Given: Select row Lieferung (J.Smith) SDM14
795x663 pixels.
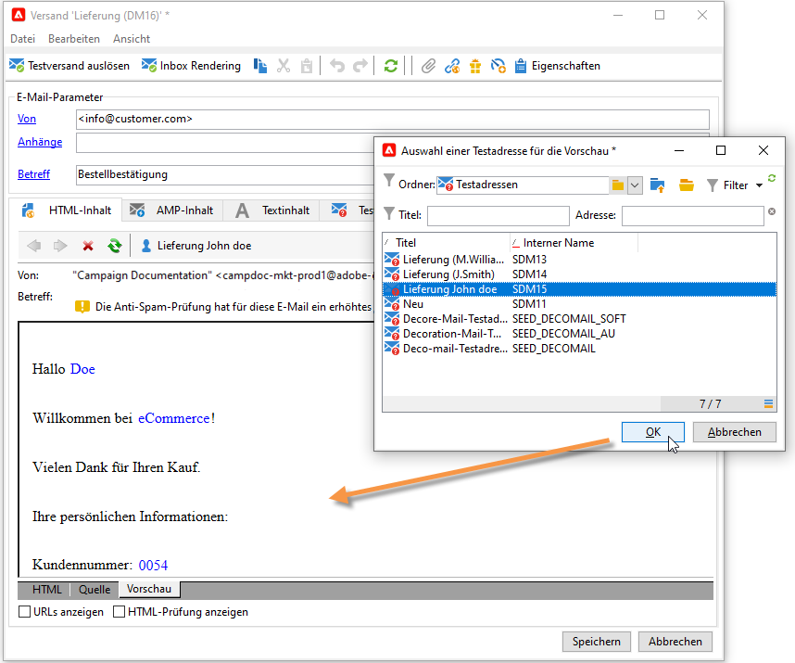Looking at the screenshot, I should pyautogui.click(x=579, y=274).
